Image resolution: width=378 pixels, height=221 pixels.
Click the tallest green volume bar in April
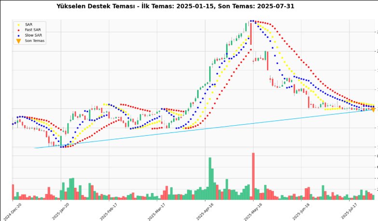(x=210, y=179)
